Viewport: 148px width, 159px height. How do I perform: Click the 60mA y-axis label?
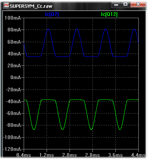[14, 42]
